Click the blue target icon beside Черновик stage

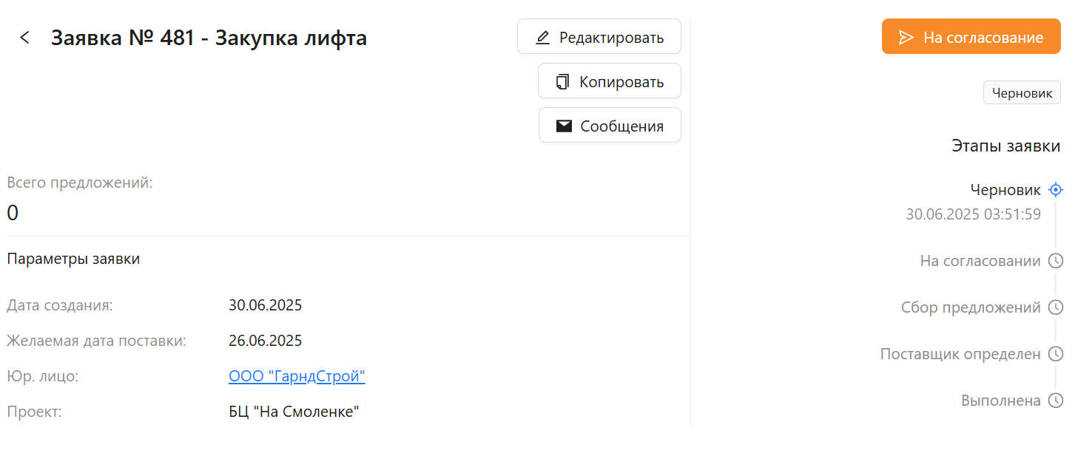[x=1056, y=190]
